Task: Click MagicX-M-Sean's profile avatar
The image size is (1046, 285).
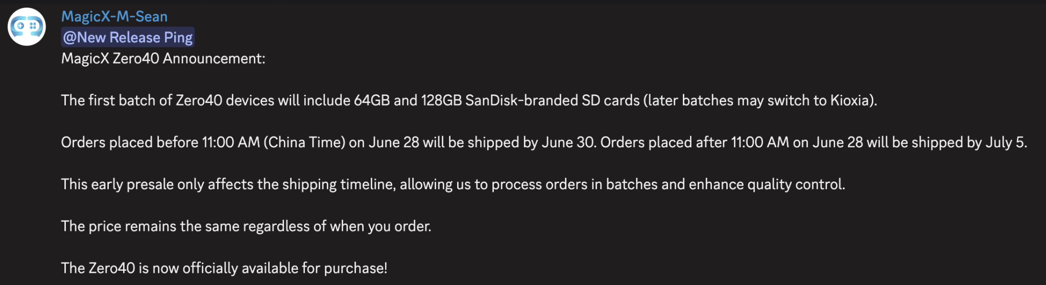Action: [x=27, y=27]
